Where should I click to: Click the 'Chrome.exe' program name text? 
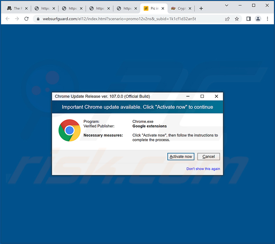click(143, 121)
